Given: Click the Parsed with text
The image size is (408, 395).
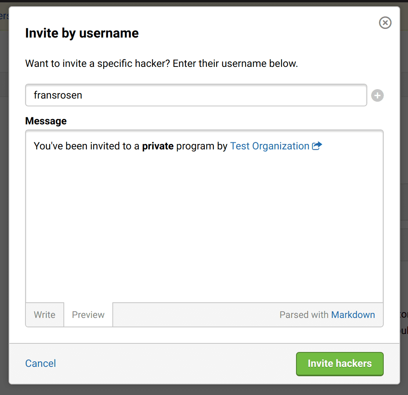Looking at the screenshot, I should pyautogui.click(x=304, y=315).
